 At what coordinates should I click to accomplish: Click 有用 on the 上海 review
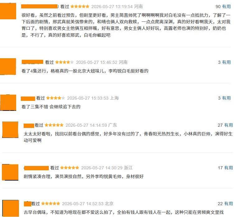(x=226, y=98)
